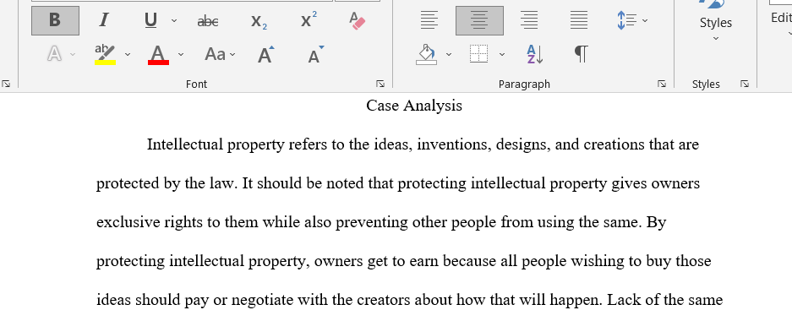This screenshot has height=321, width=792.
Task: Apply Underline formatting
Action: pyautogui.click(x=150, y=20)
